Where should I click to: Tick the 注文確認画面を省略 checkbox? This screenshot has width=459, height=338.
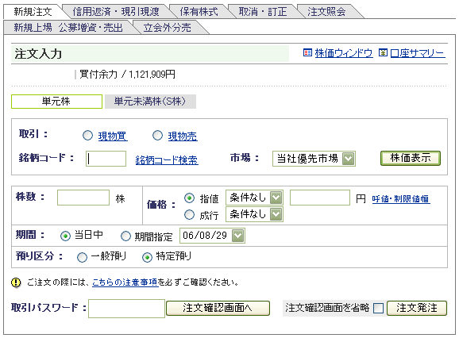[x=378, y=308]
